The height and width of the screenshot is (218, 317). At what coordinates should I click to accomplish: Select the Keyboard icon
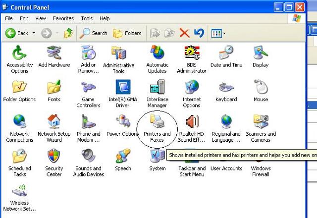coord(226,87)
